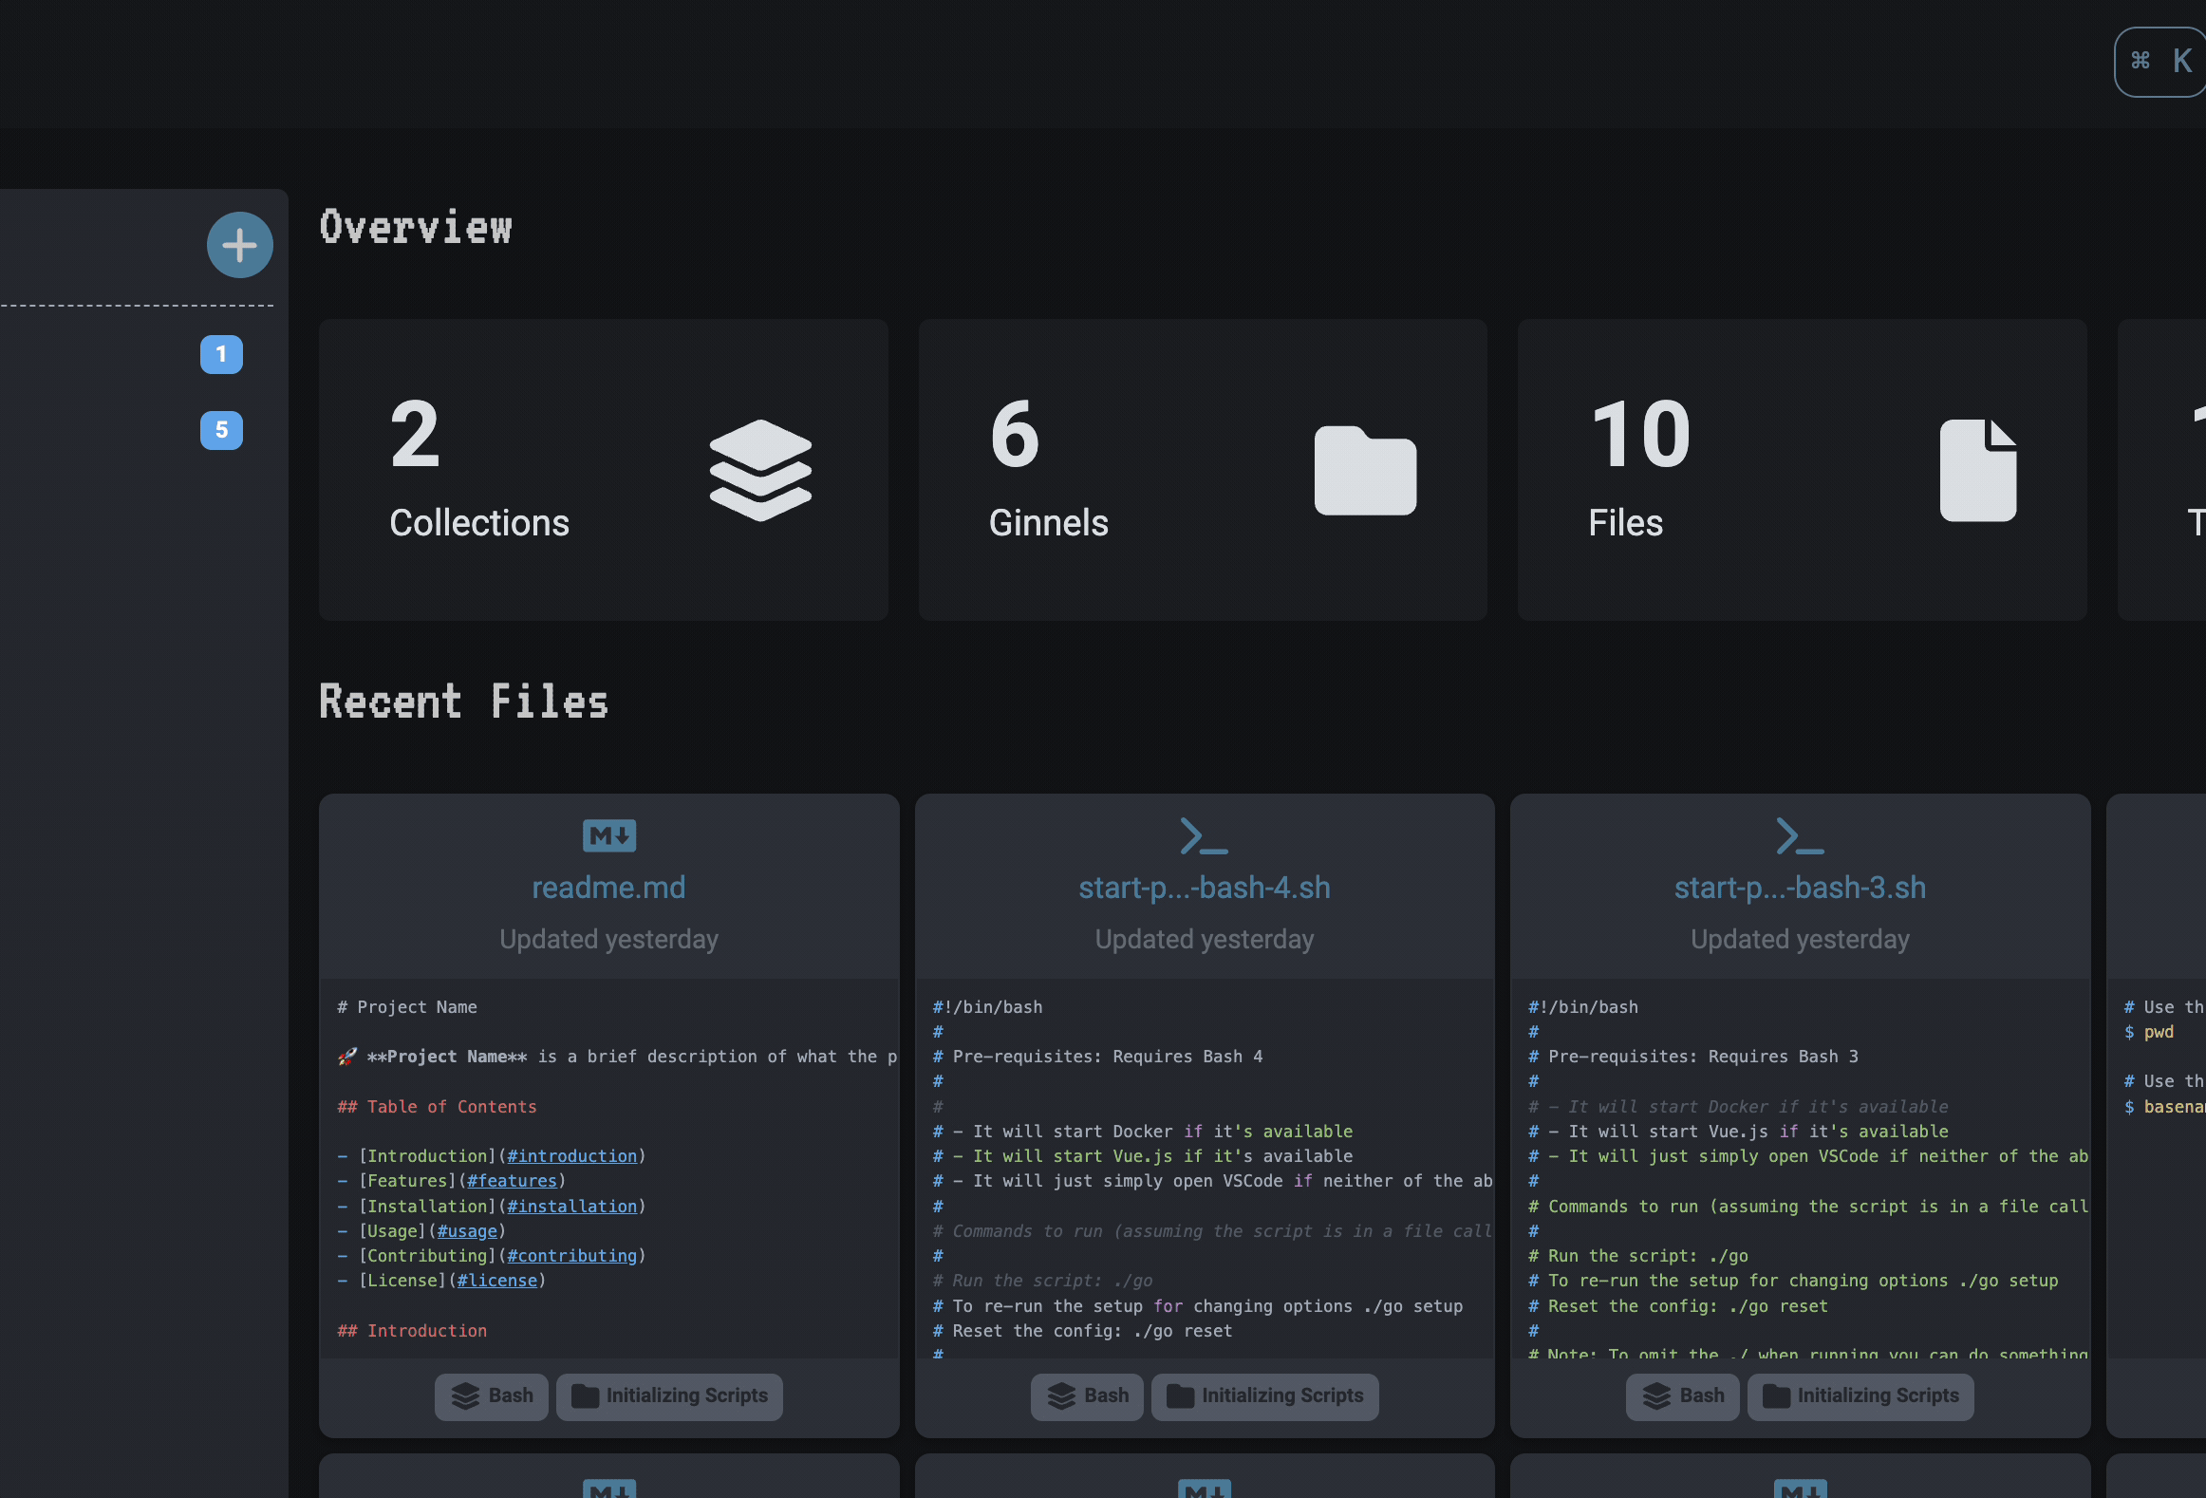Create a new item with the plus button
Image resolution: width=2206 pixels, height=1498 pixels.
(239, 245)
